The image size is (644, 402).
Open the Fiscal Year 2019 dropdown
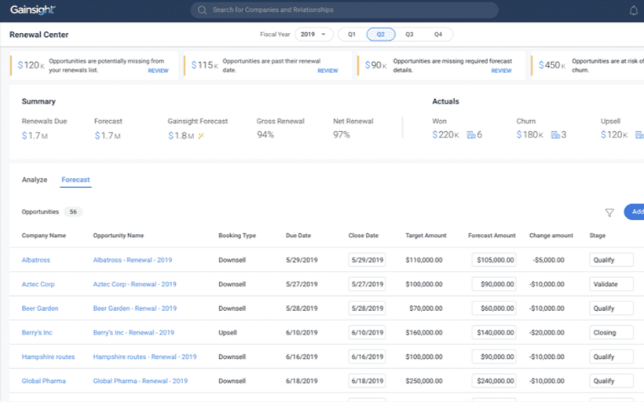[313, 35]
